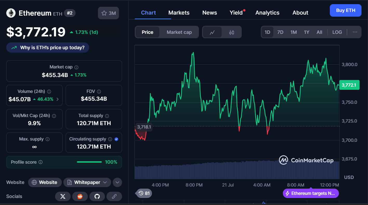
Task: Click the Buy ETH button
Action: (346, 10)
